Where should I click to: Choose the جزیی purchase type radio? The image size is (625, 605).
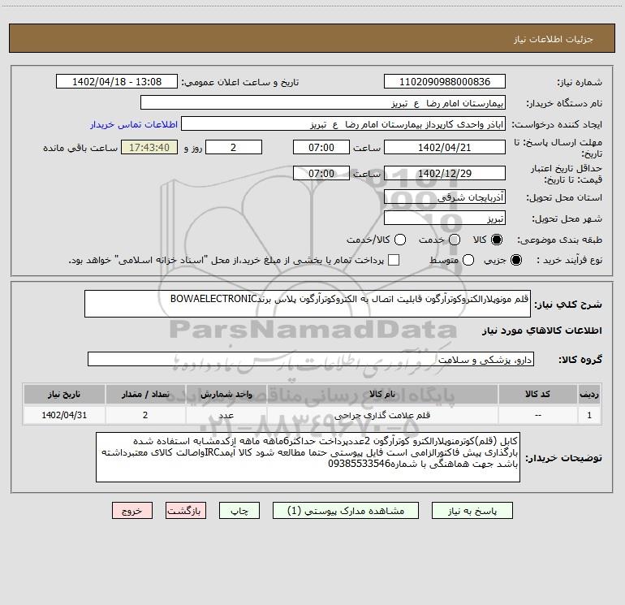coord(515,260)
